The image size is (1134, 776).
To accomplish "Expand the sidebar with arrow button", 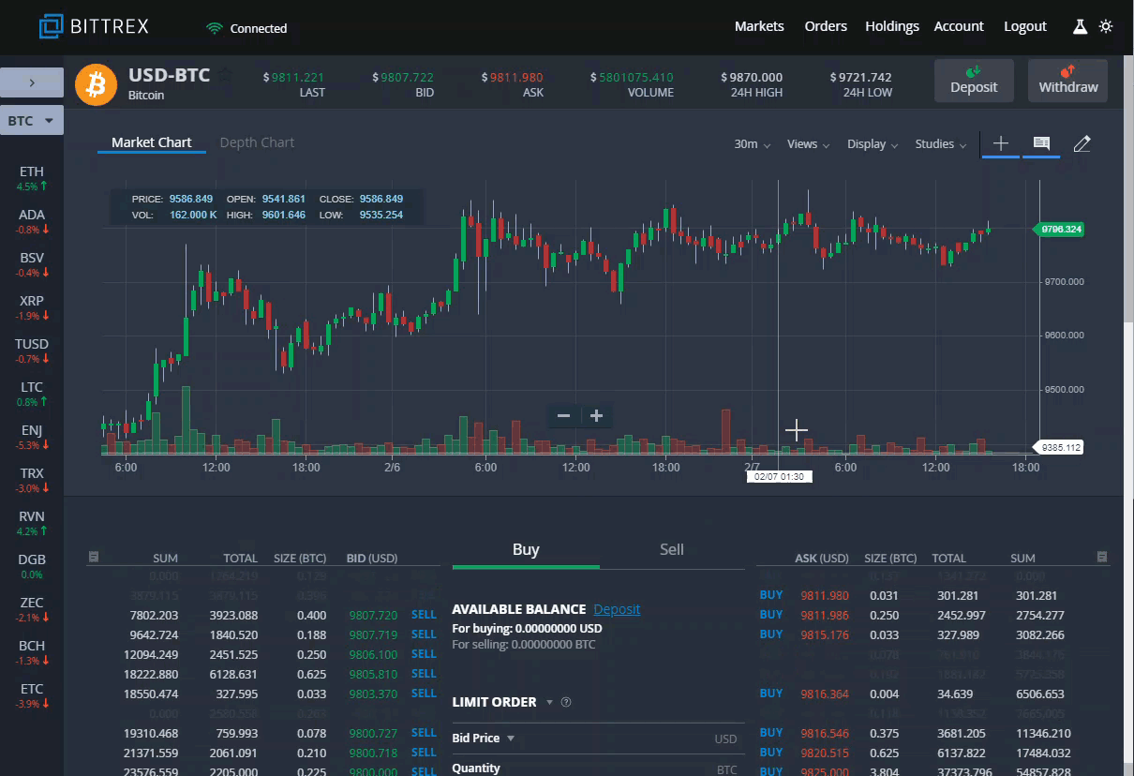I will pyautogui.click(x=32, y=82).
